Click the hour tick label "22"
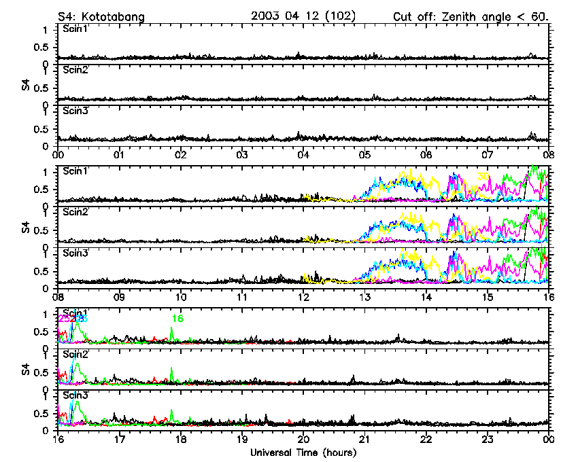The image size is (578, 462). tap(426, 439)
